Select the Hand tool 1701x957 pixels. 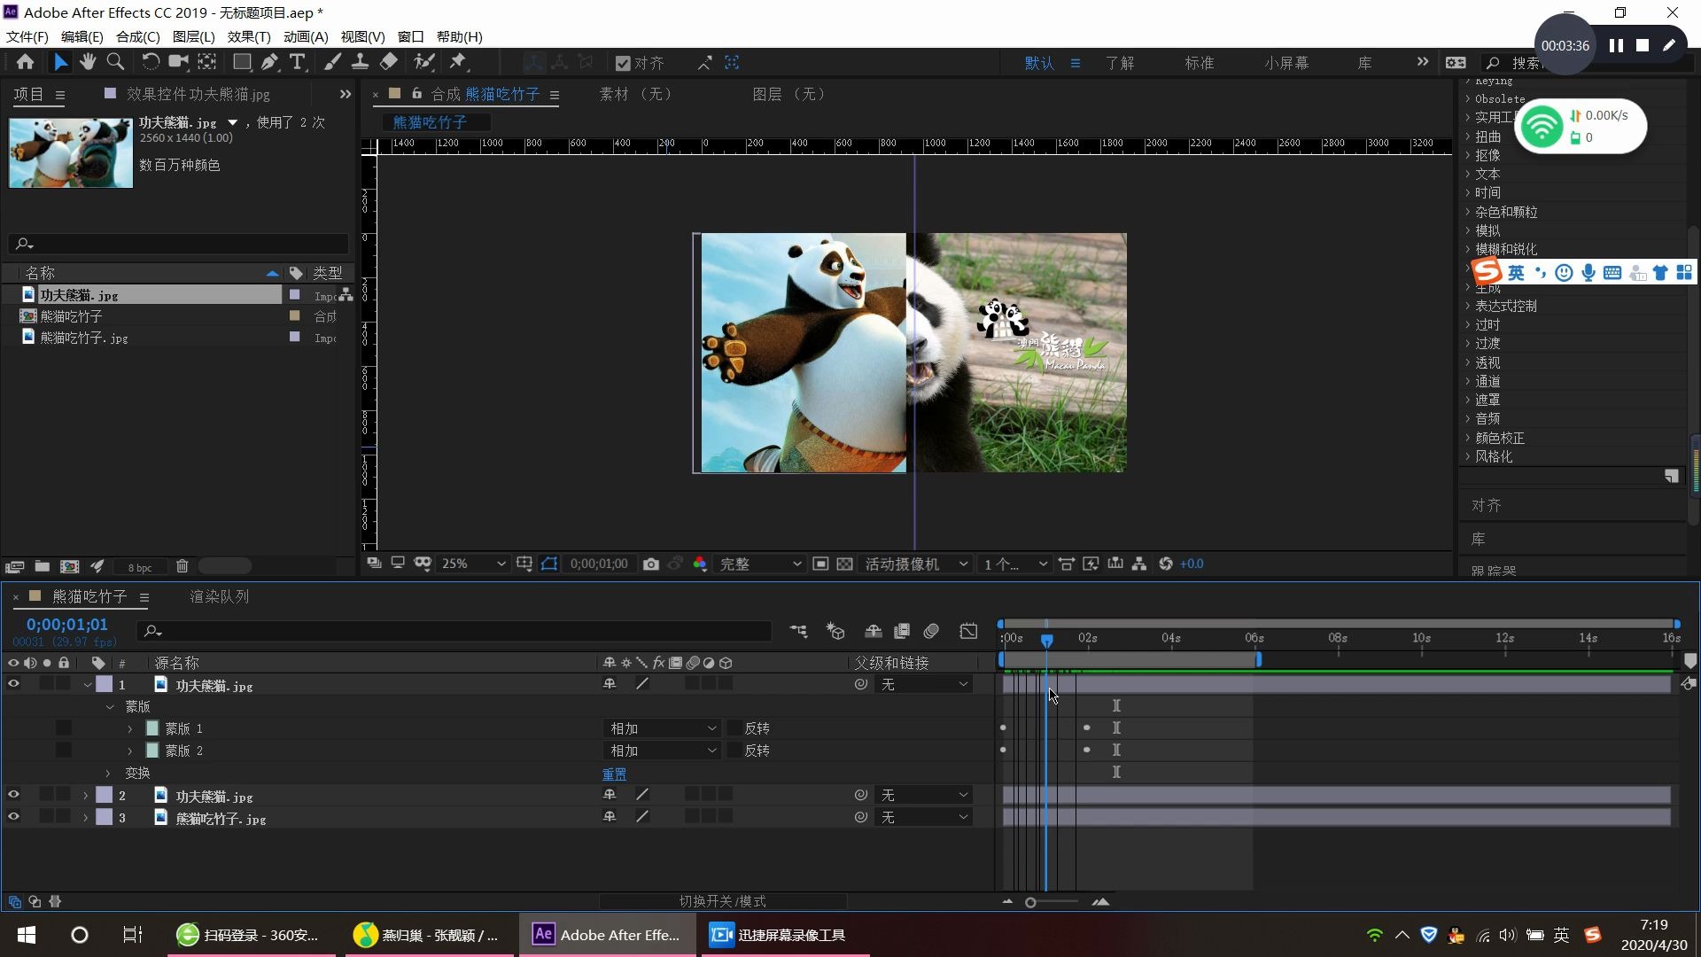(x=88, y=62)
